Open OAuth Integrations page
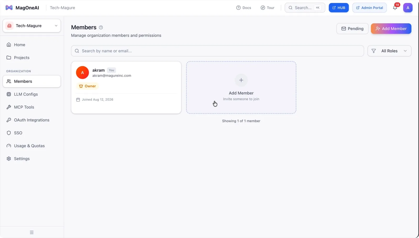Screen dimensions: 419x238 pos(32,120)
